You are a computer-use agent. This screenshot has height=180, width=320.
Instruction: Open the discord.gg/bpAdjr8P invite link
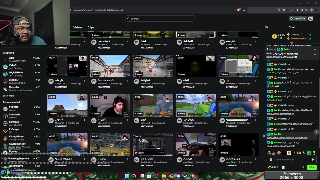point(281,146)
